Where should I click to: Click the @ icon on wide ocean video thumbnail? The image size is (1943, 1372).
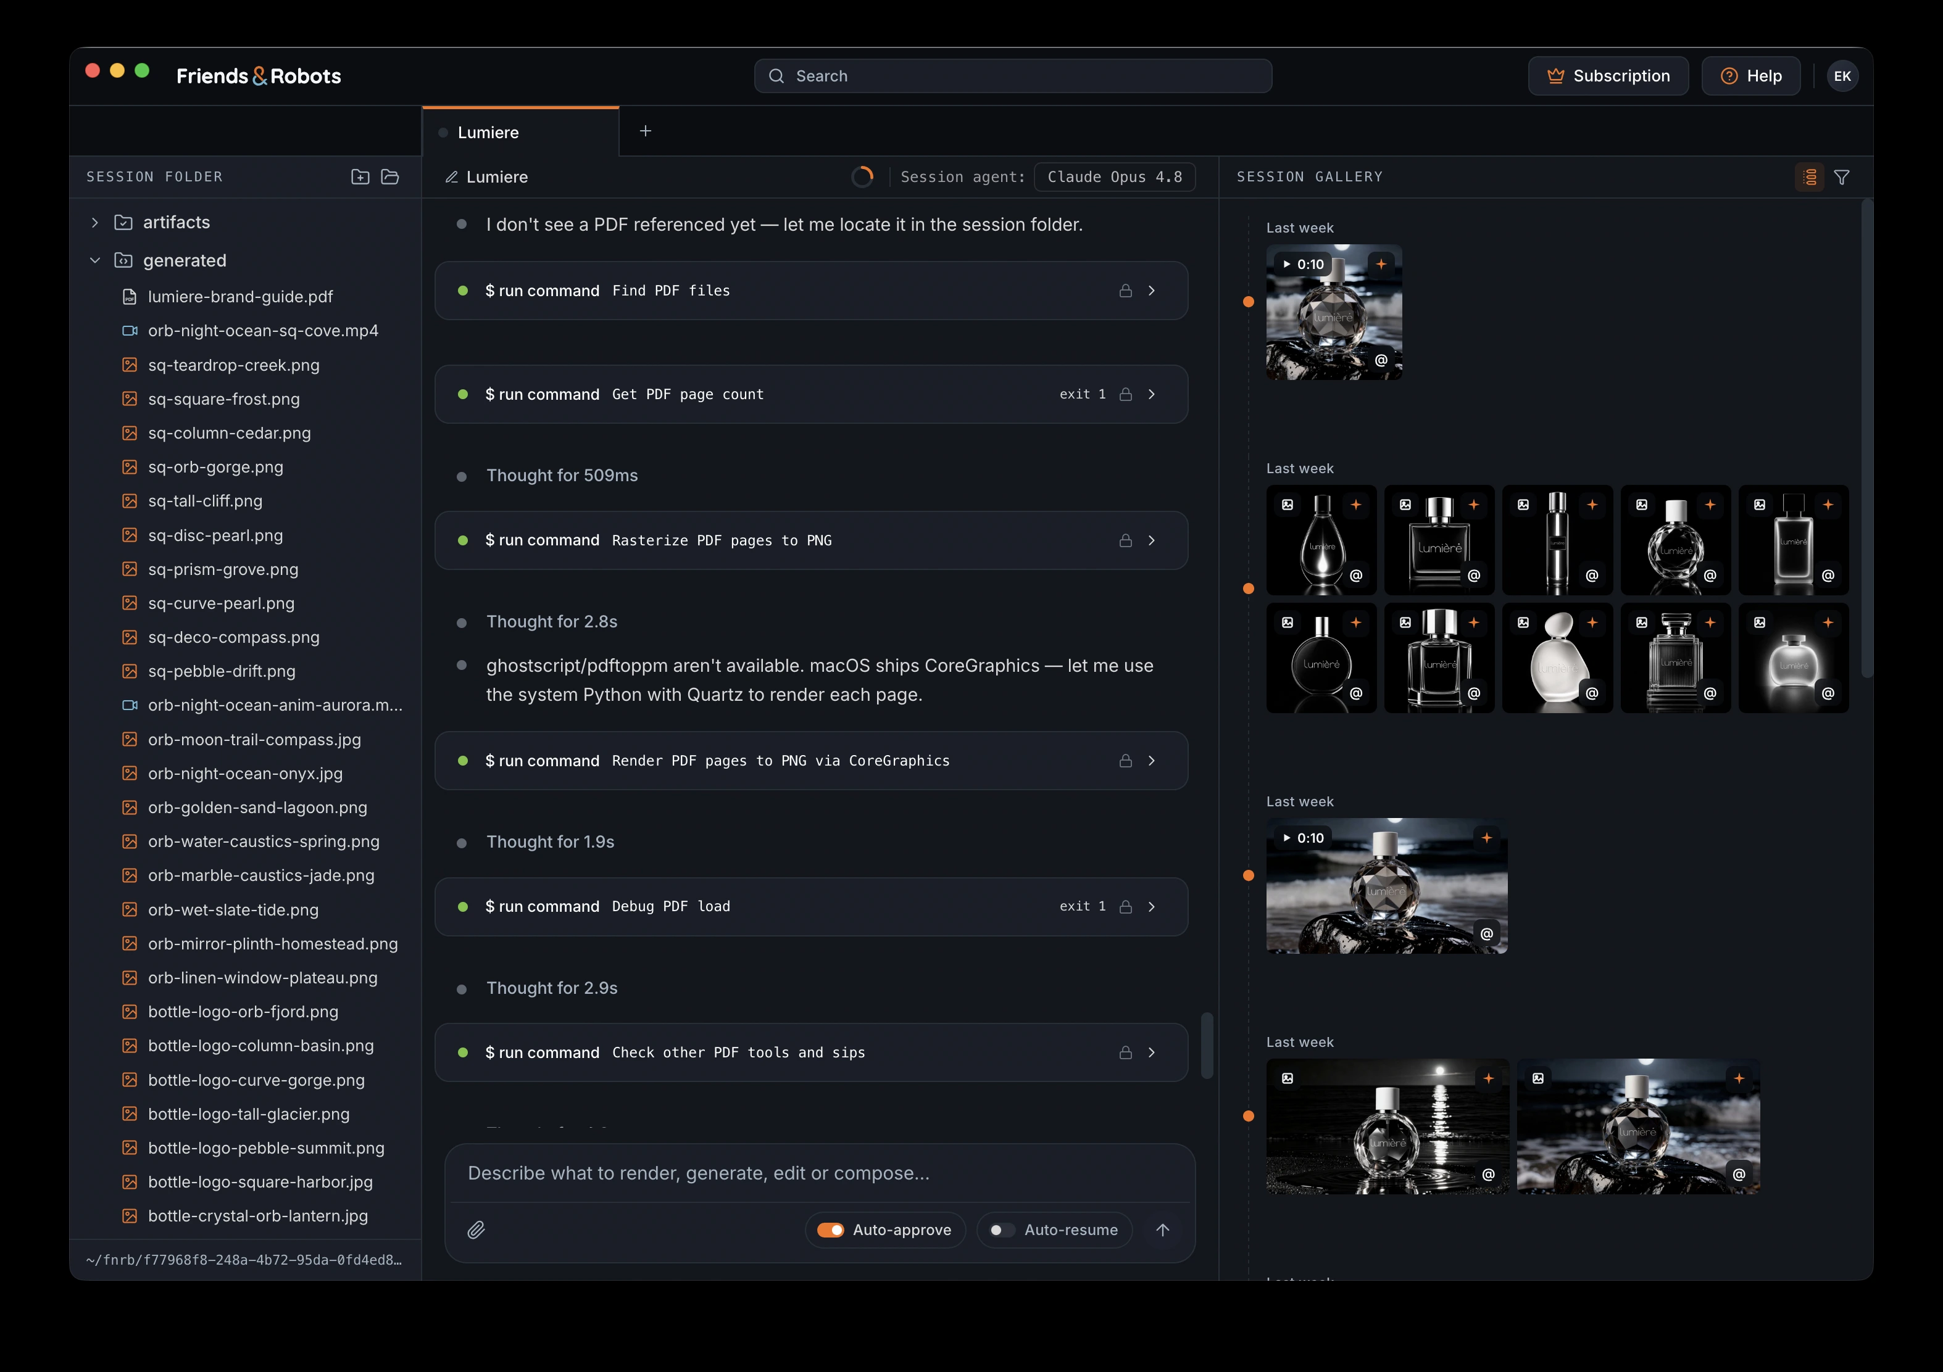click(x=1487, y=933)
